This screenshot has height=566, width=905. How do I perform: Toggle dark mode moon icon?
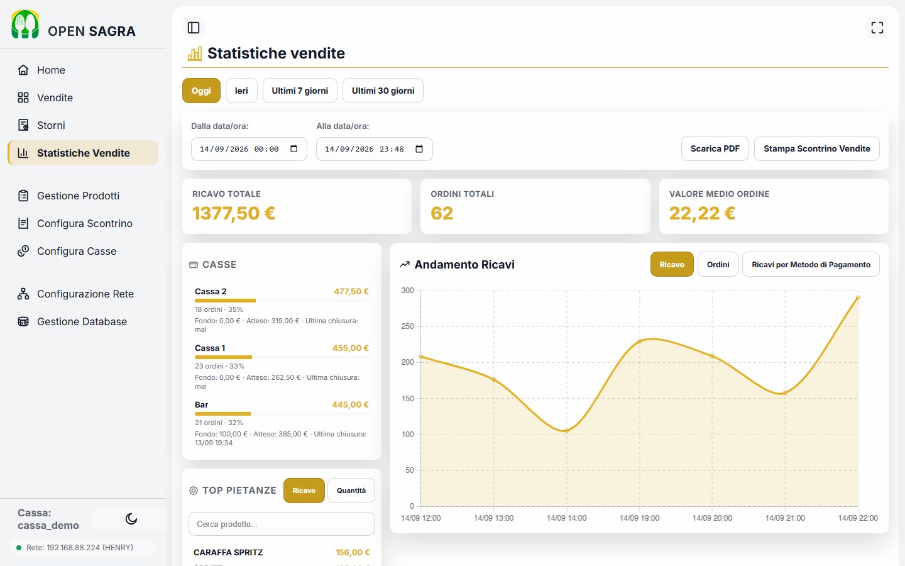pos(131,519)
